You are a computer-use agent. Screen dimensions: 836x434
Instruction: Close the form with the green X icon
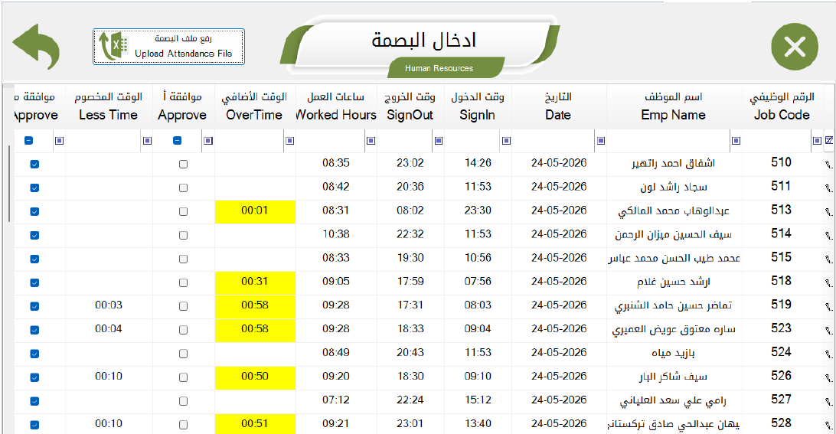coord(795,47)
